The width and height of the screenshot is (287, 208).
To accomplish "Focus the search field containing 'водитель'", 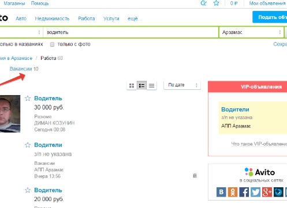I will click(131, 32).
